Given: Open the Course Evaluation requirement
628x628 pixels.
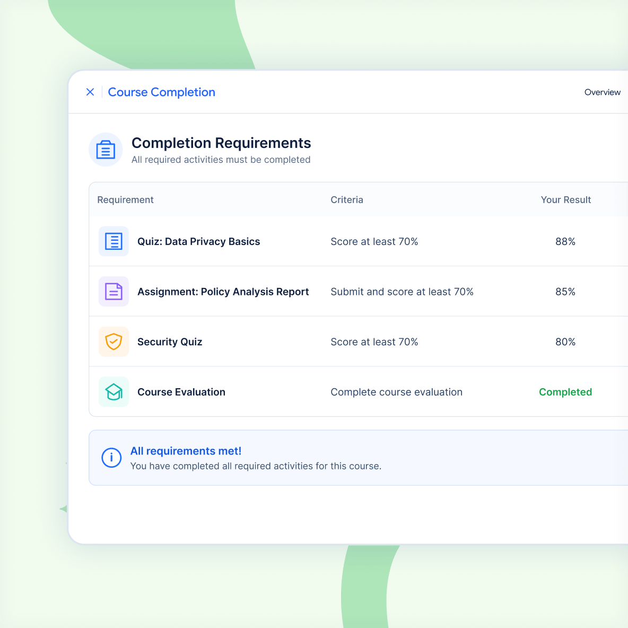Looking at the screenshot, I should click(x=181, y=391).
